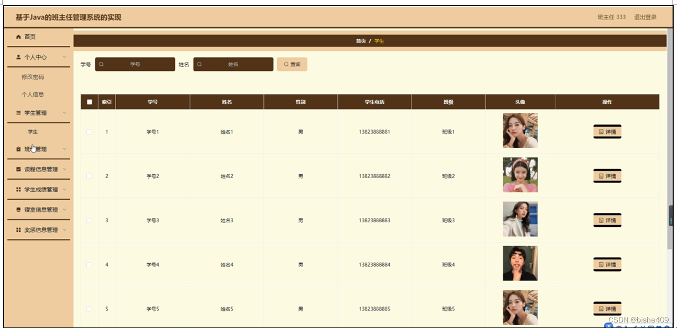Open 个人信息 in the sidebar

pyautogui.click(x=33, y=95)
